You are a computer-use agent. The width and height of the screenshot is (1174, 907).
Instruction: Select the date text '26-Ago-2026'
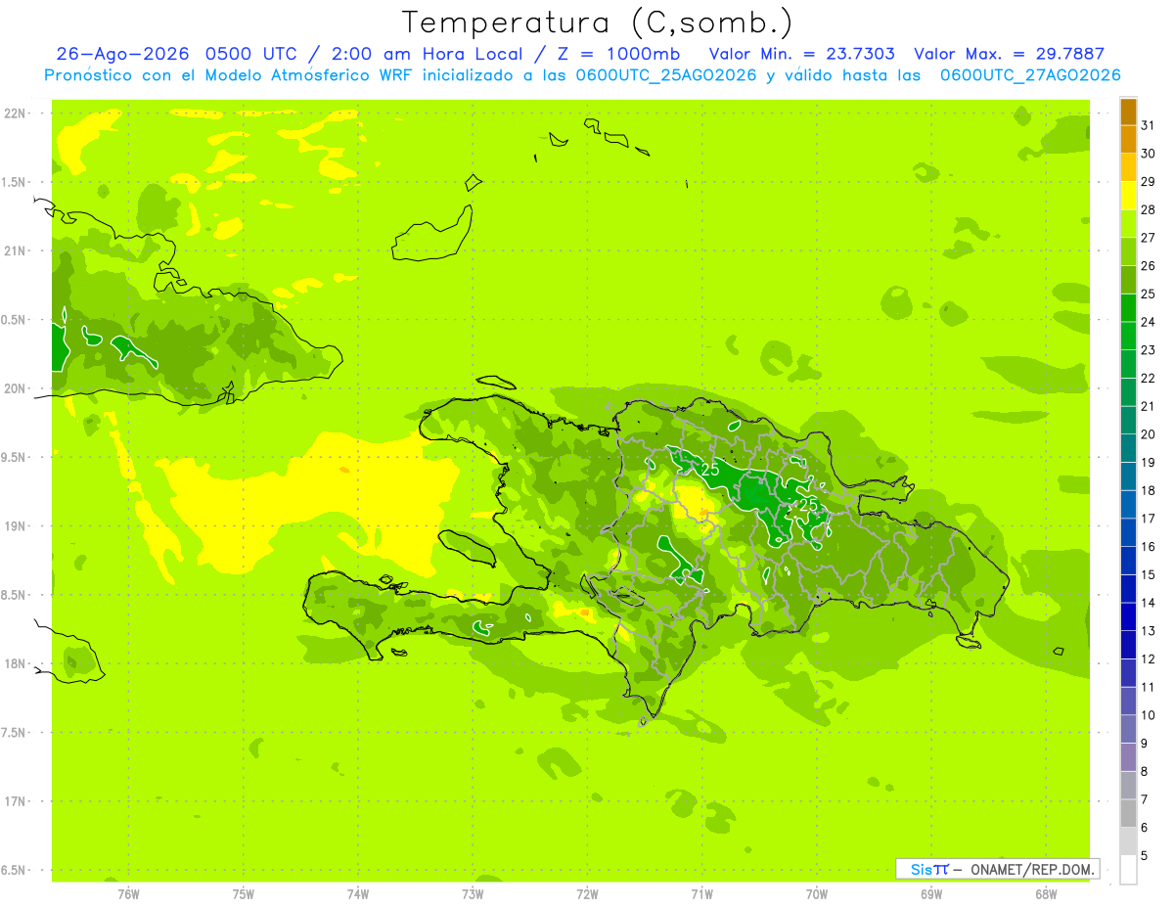pos(123,54)
